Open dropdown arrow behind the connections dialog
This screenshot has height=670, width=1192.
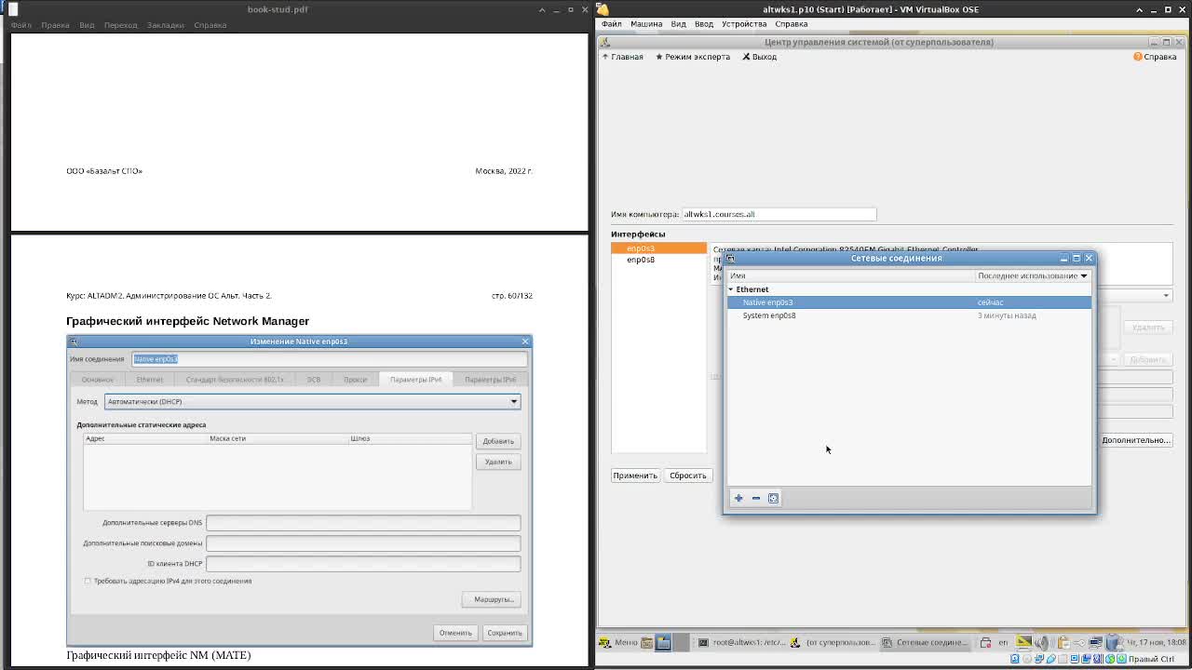point(1166,296)
